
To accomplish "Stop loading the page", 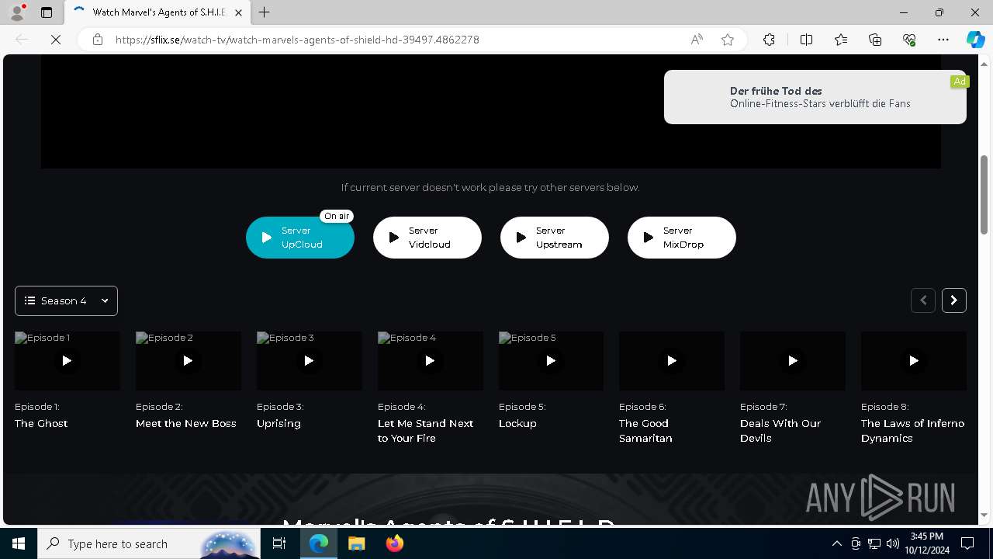I will [x=56, y=40].
